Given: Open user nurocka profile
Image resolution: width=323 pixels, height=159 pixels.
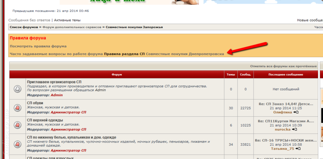Looking at the screenshot, I should click(282, 130).
